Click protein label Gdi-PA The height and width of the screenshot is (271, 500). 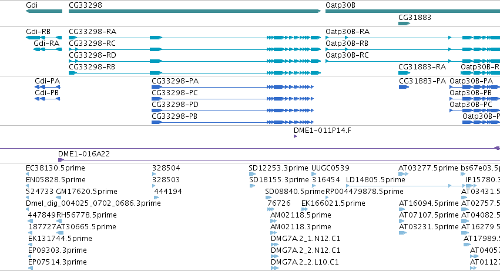pos(47,81)
